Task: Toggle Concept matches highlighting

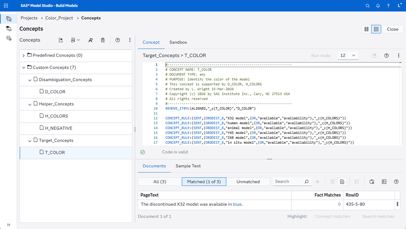Action: point(332,216)
